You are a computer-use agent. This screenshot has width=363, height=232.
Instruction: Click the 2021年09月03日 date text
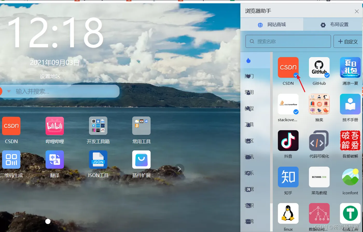tap(55, 62)
